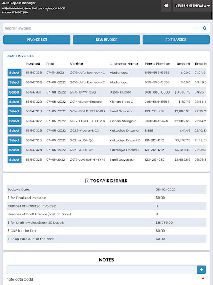This screenshot has width=213, height=285.
Task: Select invoice 56547325
Action: coord(14,140)
